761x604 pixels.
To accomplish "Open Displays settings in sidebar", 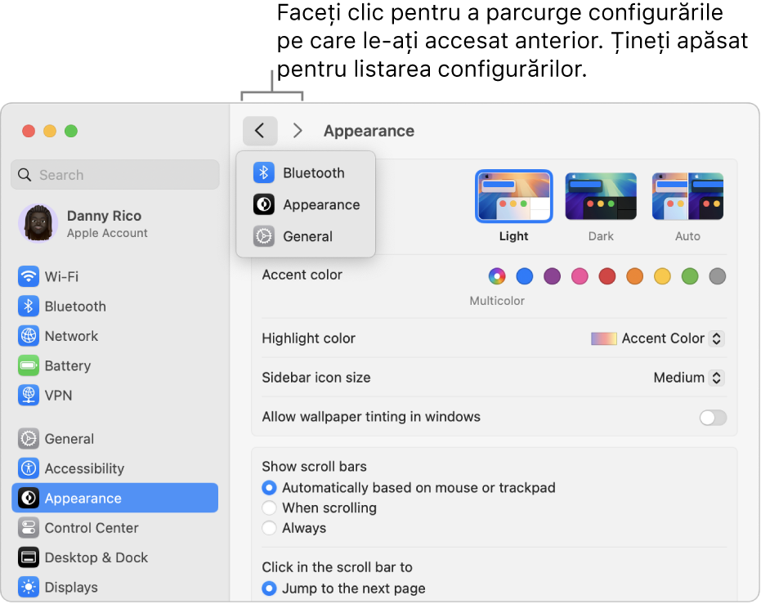I will [114, 587].
